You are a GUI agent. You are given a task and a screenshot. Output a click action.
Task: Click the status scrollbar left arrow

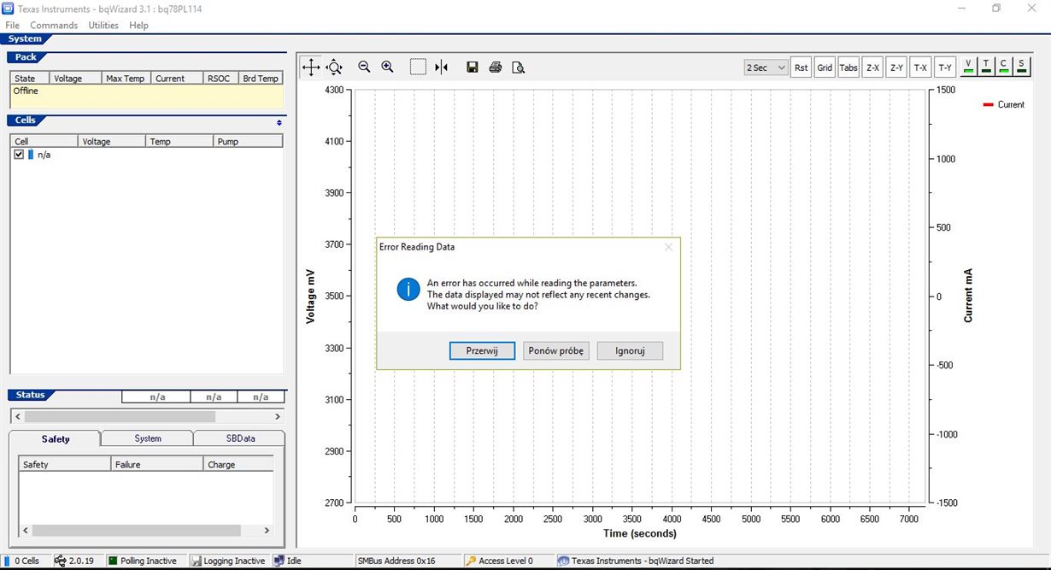[x=16, y=416]
